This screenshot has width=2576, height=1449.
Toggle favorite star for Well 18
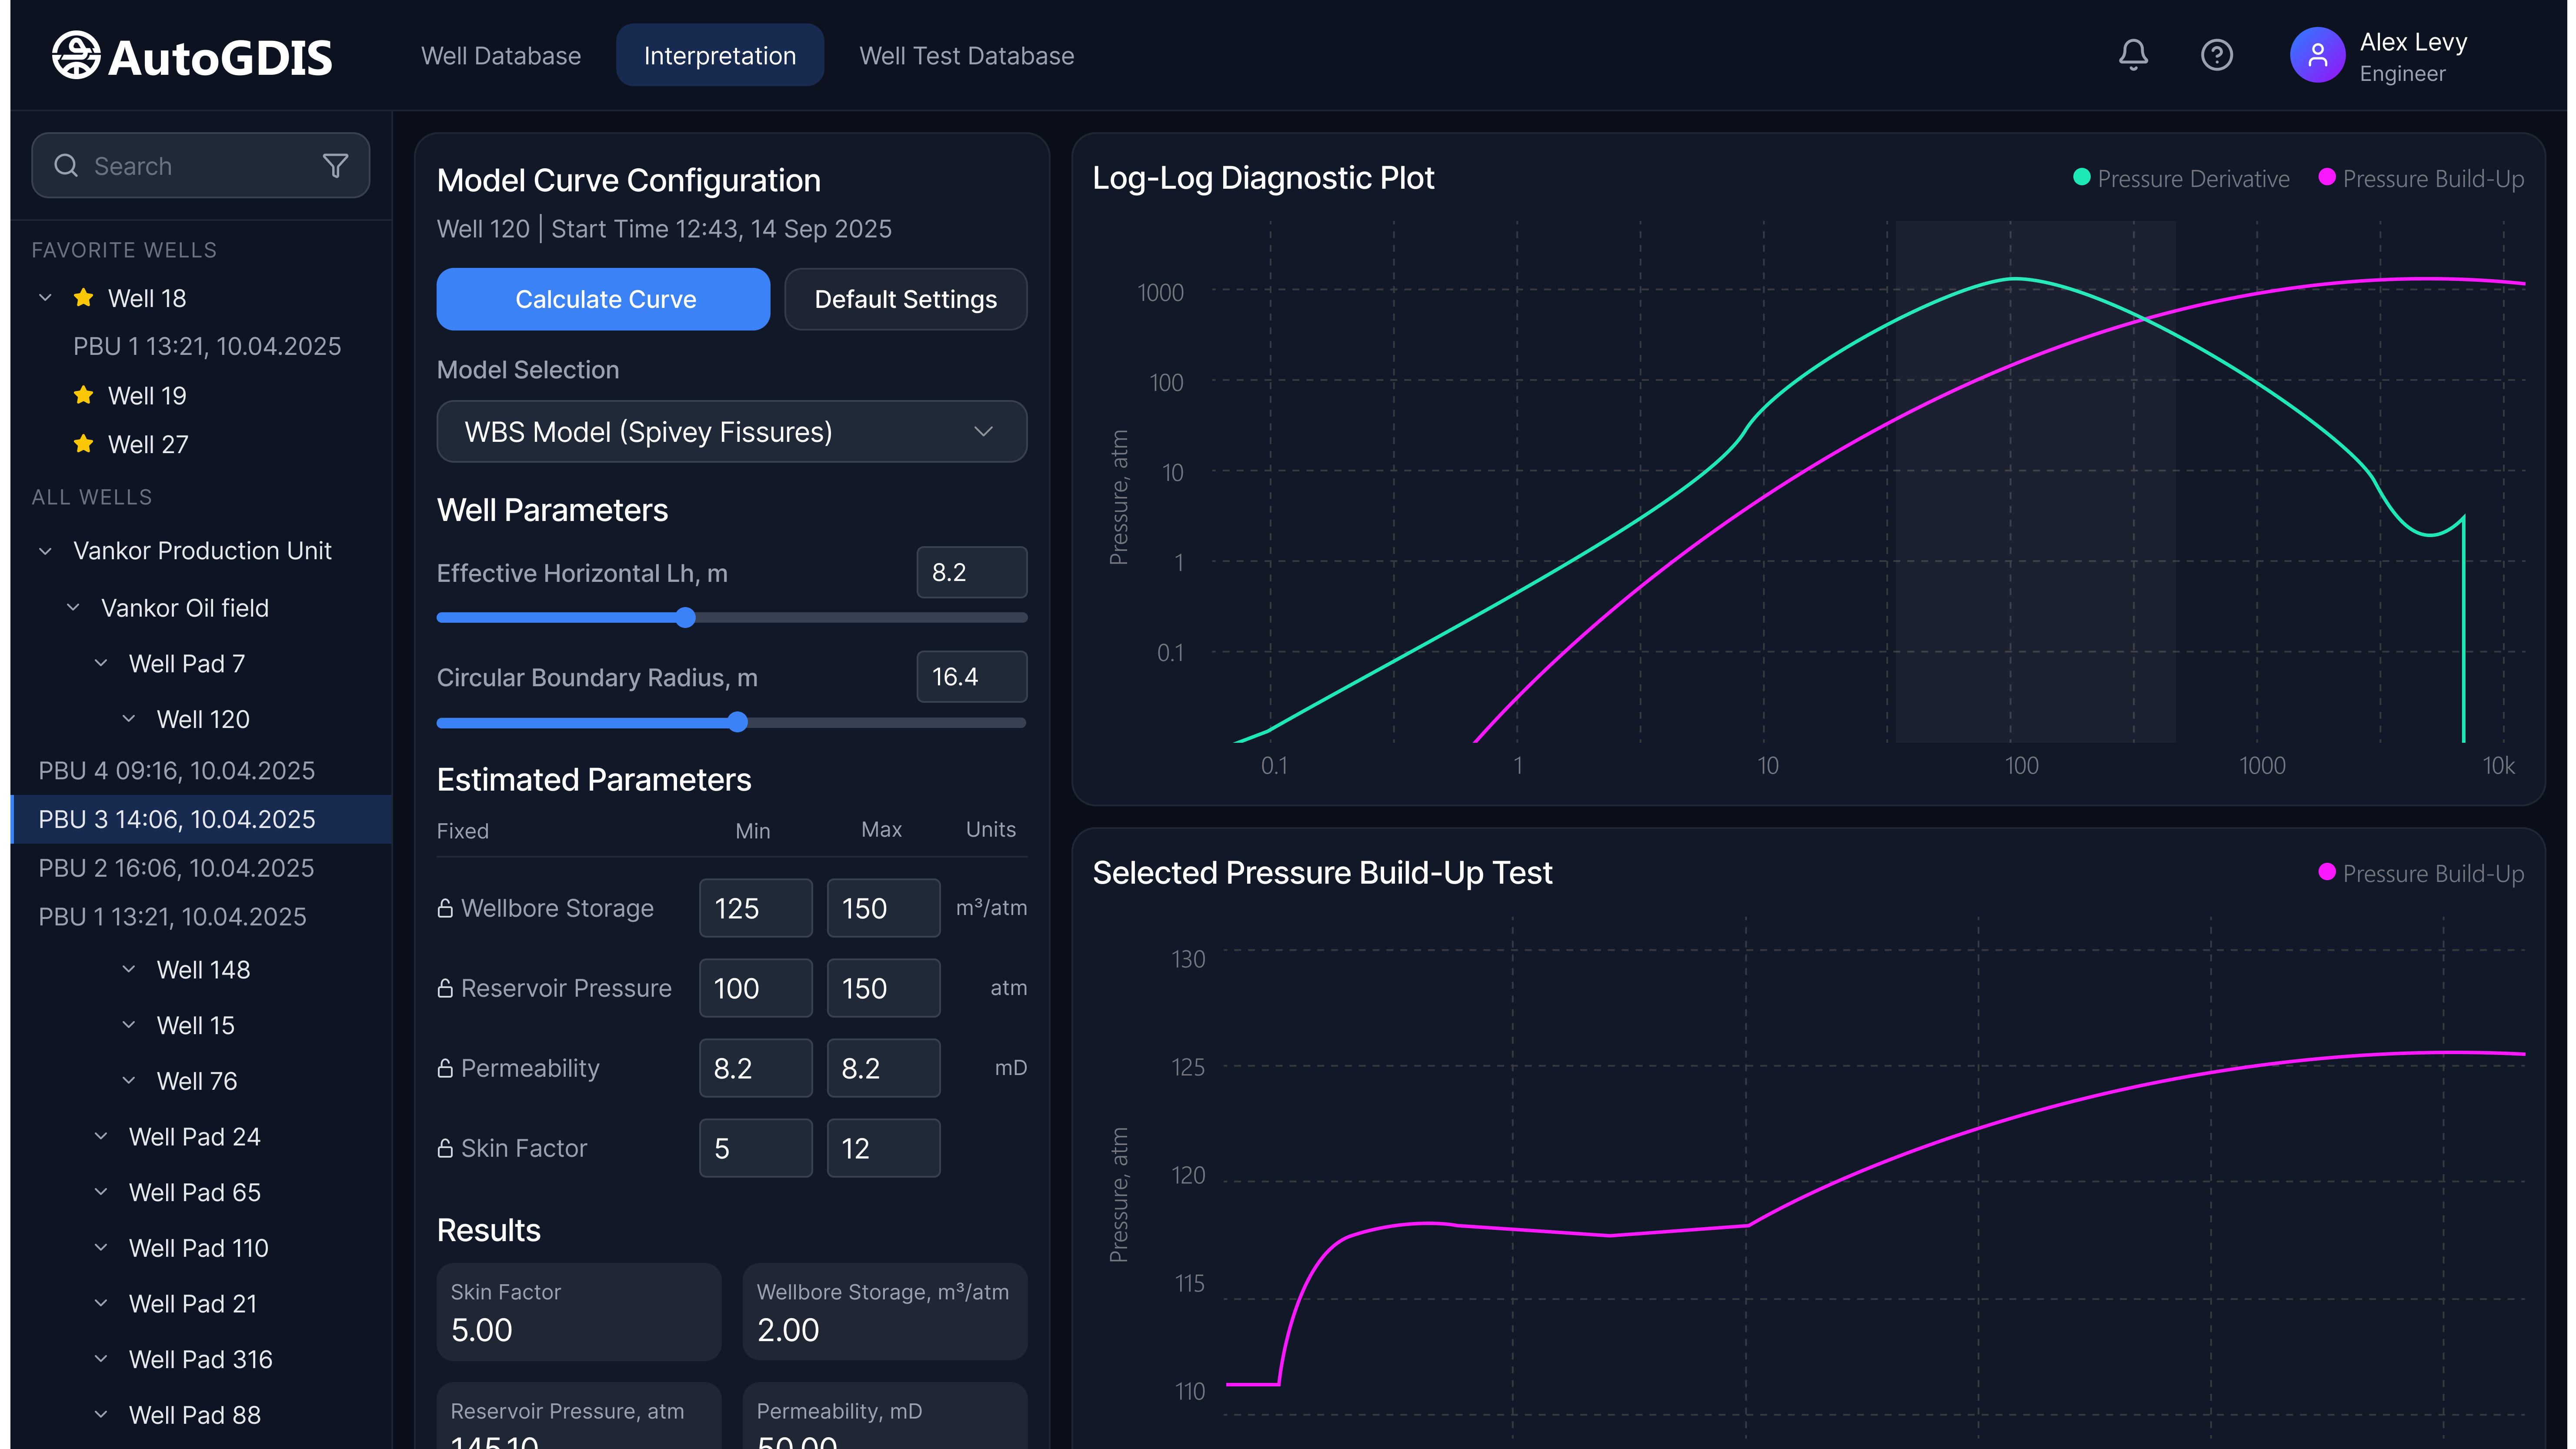[84, 298]
